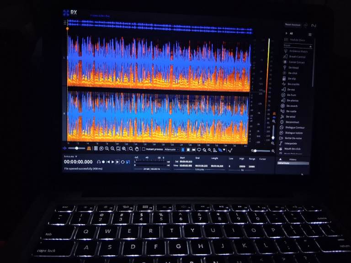Open the module list hamburger menu

(310, 34)
